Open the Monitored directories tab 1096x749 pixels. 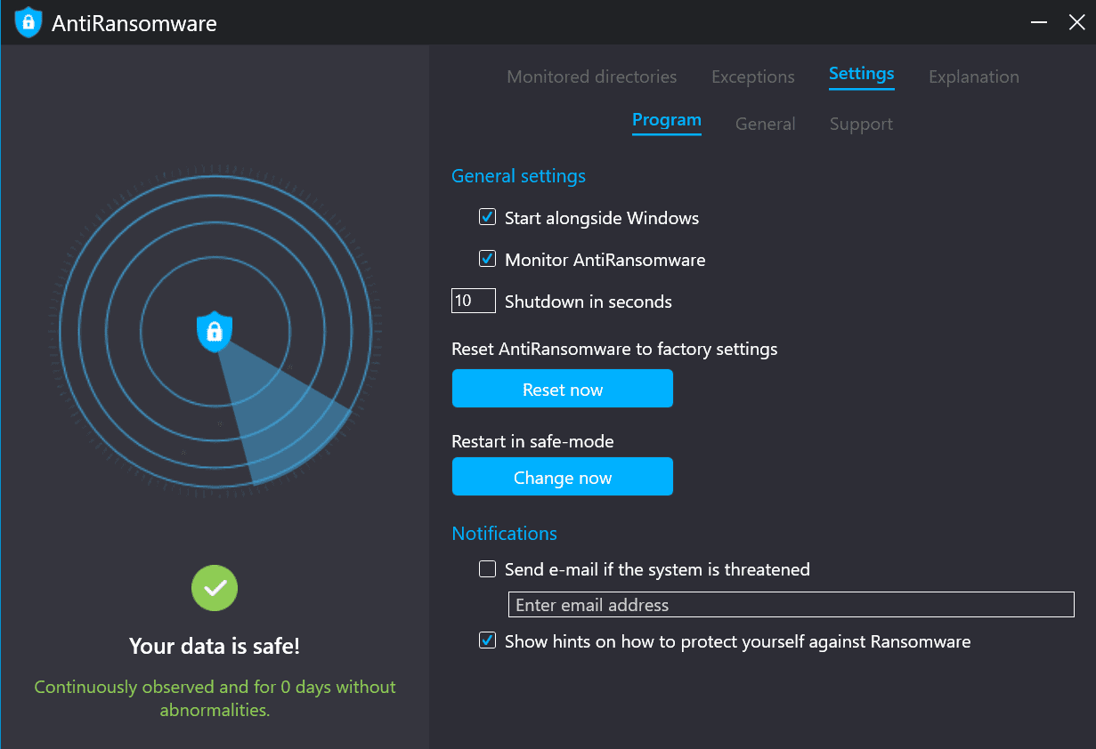pos(591,77)
